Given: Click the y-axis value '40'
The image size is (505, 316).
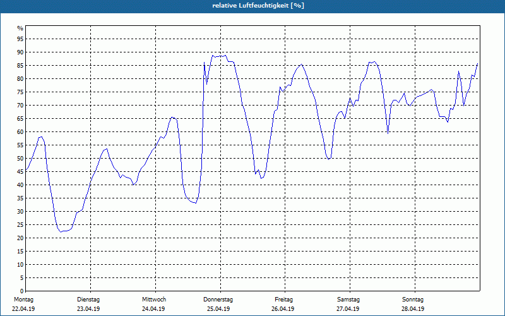Looking at the screenshot, I should tap(20, 185).
